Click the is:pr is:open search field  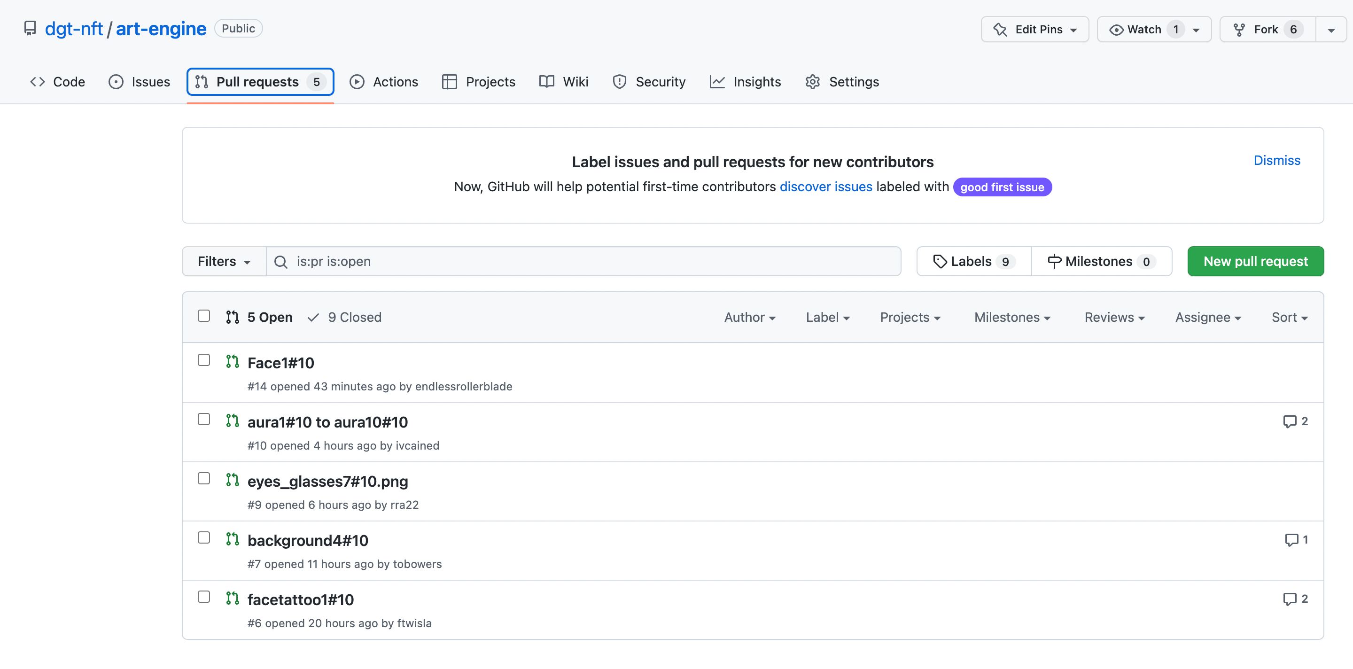tap(583, 262)
